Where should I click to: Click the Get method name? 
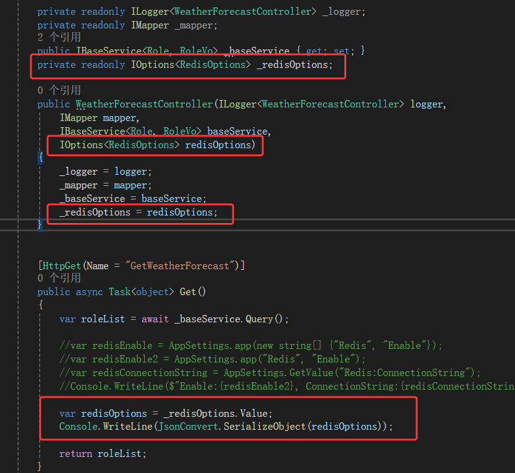click(188, 292)
